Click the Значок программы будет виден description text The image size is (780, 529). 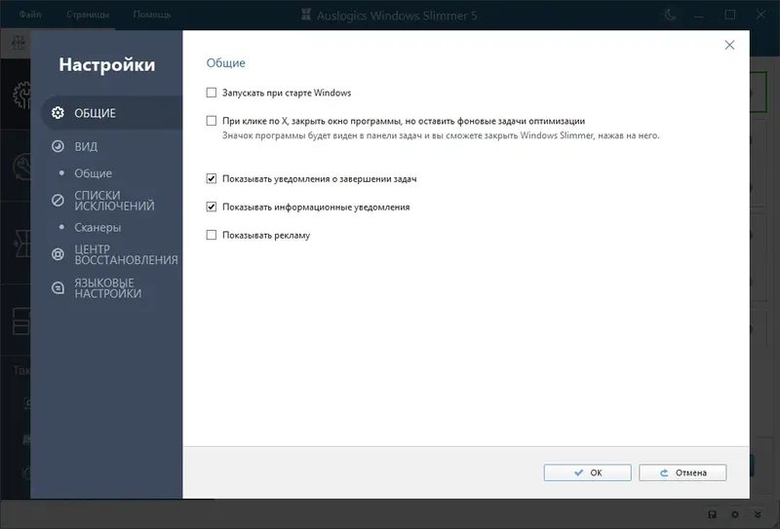[x=441, y=135]
